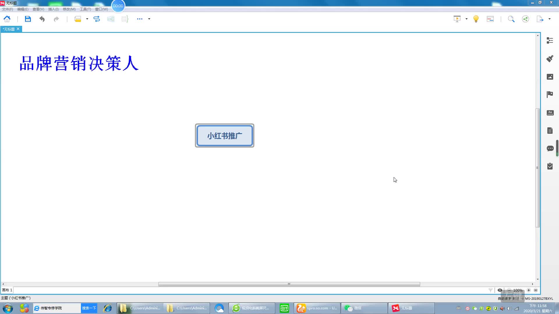Click the horizontal canvas scrollbar thumb
The image size is (559, 314).
pyautogui.click(x=289, y=284)
